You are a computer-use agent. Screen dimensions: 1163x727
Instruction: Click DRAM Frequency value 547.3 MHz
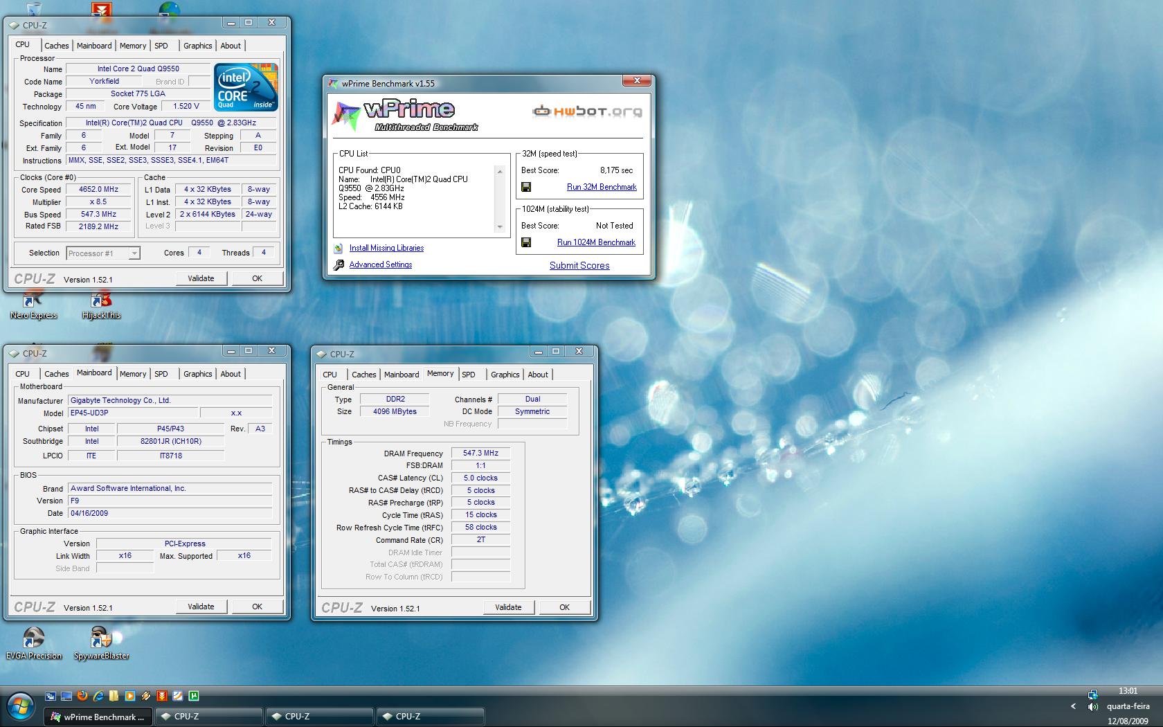coord(480,453)
